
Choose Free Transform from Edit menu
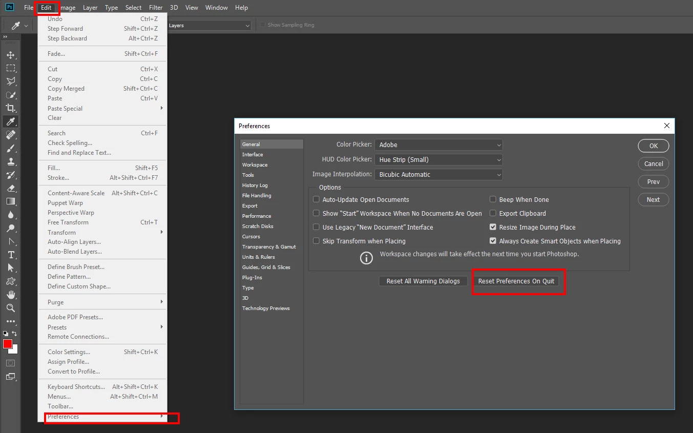pyautogui.click(x=103, y=222)
